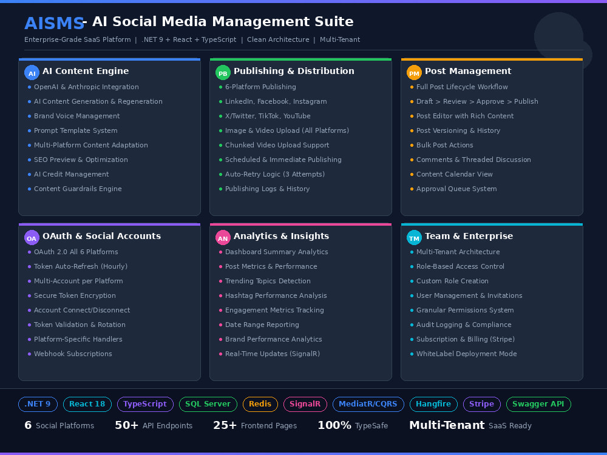Viewport: 607px width, 455px height.
Task: Click the cyan TM circle badge
Action: (x=414, y=238)
